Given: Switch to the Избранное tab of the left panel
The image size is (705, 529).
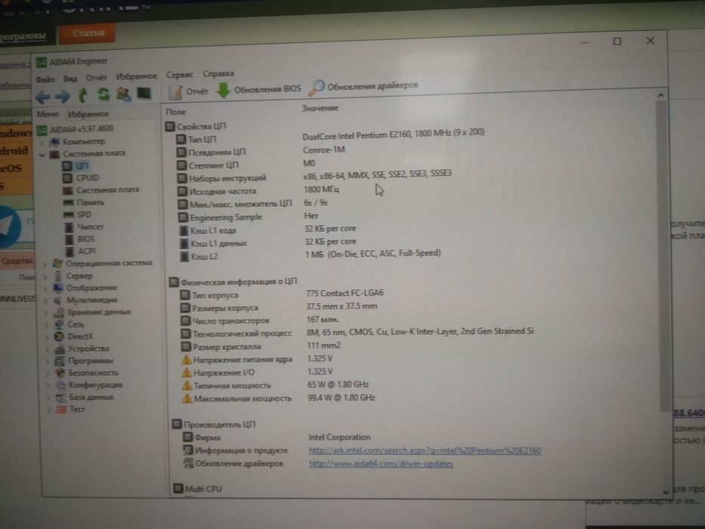Looking at the screenshot, I should coord(88,114).
